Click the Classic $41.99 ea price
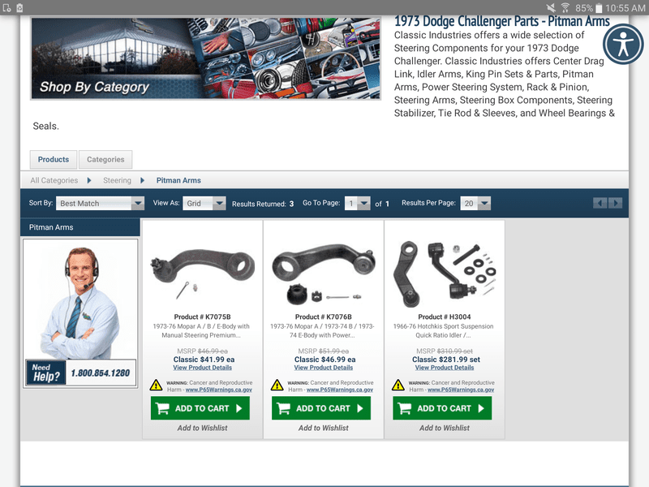The image size is (649, 487). (x=204, y=360)
